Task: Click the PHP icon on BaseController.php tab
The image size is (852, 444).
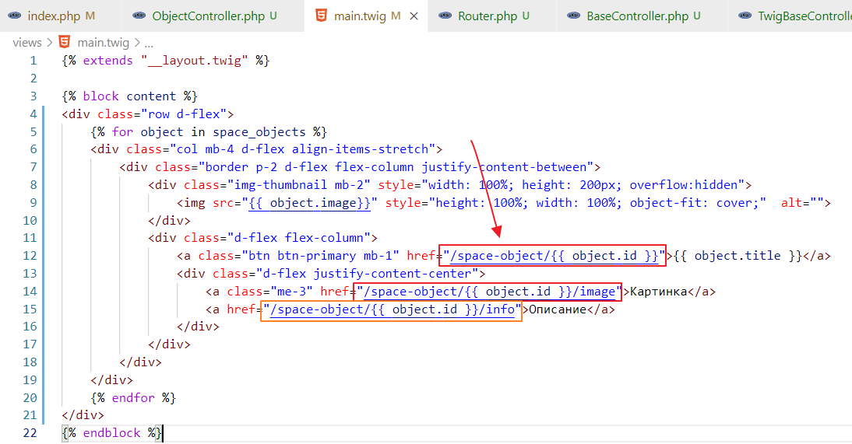Action: tap(574, 16)
